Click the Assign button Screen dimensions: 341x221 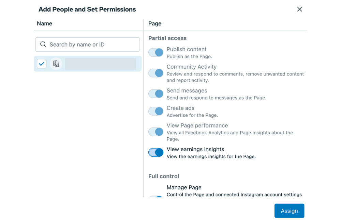point(289,210)
